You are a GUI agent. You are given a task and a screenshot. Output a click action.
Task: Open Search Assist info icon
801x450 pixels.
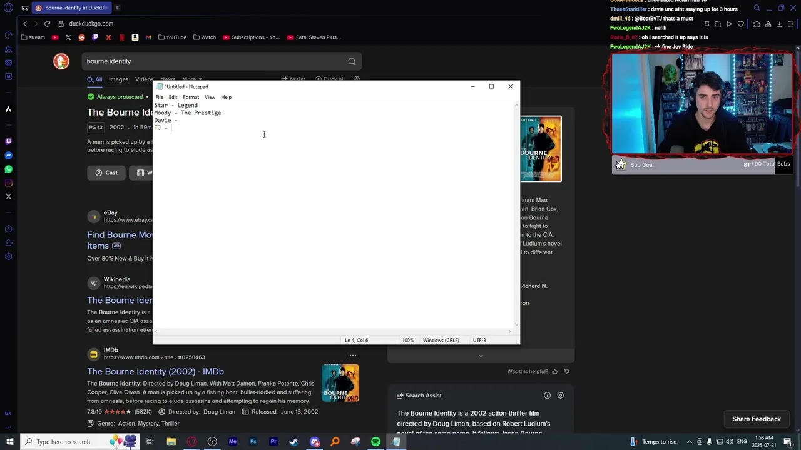click(x=547, y=396)
